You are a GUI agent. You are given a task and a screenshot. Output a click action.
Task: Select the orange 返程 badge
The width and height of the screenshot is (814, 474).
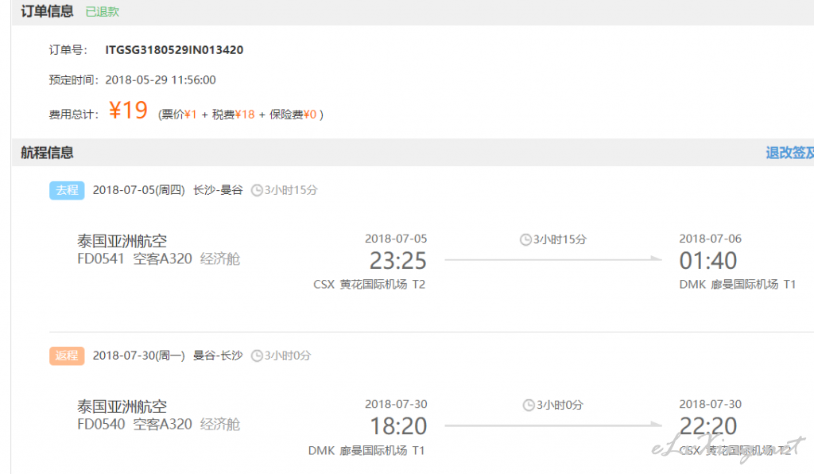(x=67, y=355)
